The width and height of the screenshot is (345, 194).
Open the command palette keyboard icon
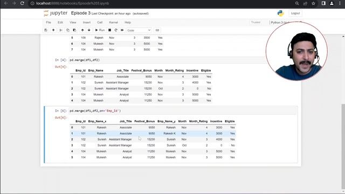pos(157,30)
